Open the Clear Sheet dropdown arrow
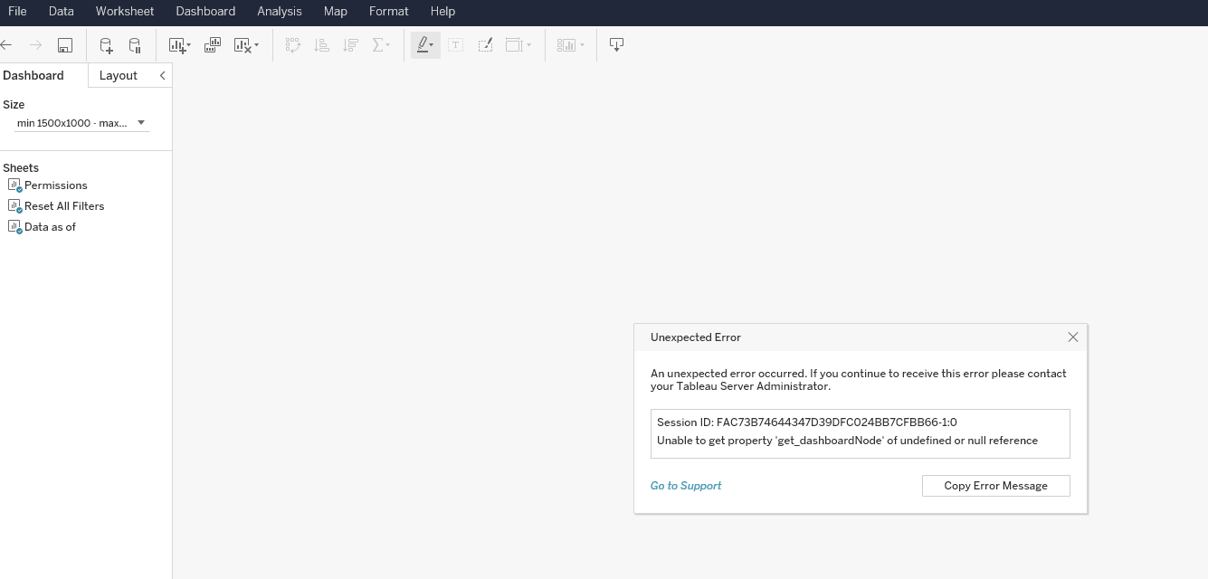Screen dimensions: 1208x579 click(254, 44)
